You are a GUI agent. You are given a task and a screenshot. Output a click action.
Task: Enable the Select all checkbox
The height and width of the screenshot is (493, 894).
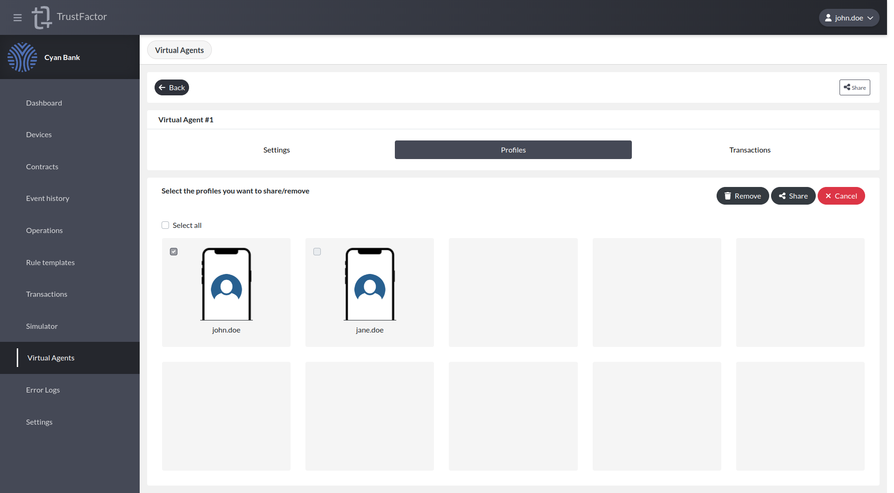(x=165, y=225)
